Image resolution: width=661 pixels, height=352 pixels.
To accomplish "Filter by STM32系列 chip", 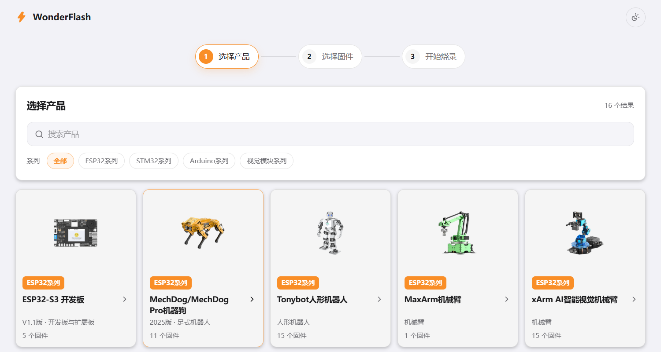I will coord(154,161).
